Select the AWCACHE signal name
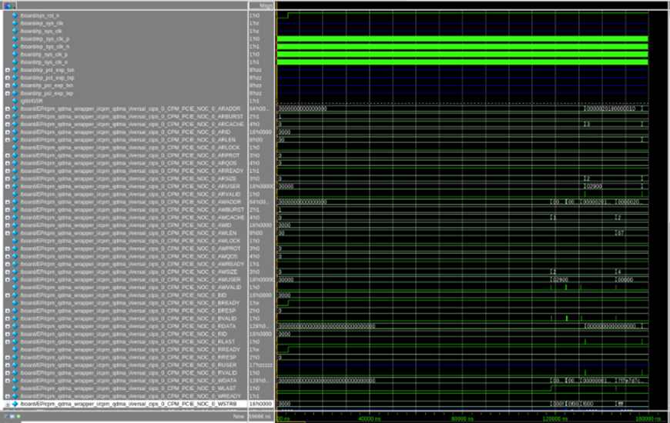Screen dimensions: 670x423 point(132,218)
